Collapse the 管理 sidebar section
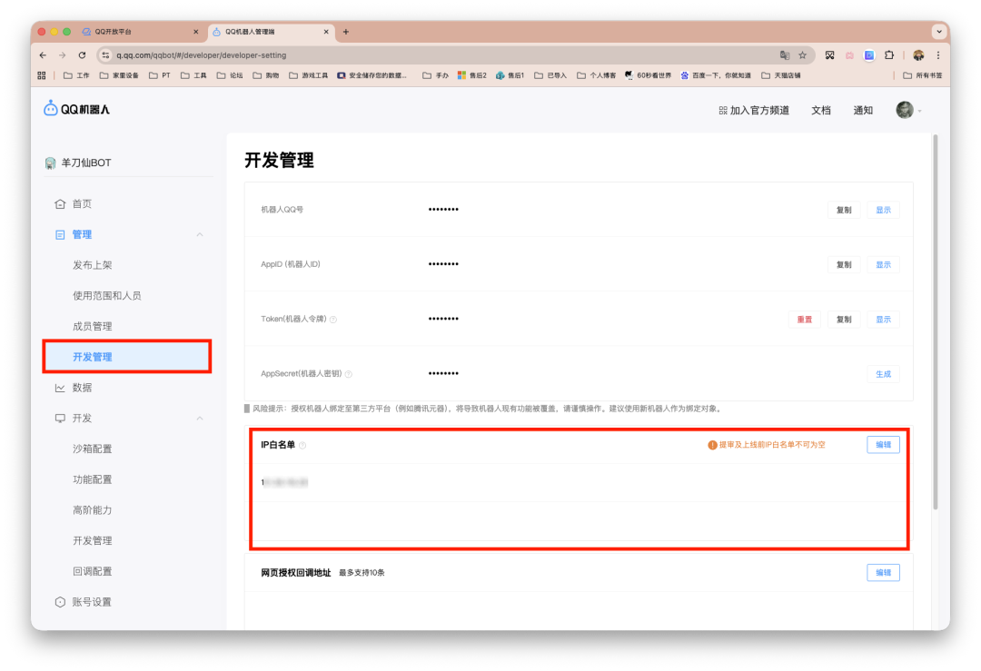Viewport: 981px width, 671px height. (x=199, y=234)
